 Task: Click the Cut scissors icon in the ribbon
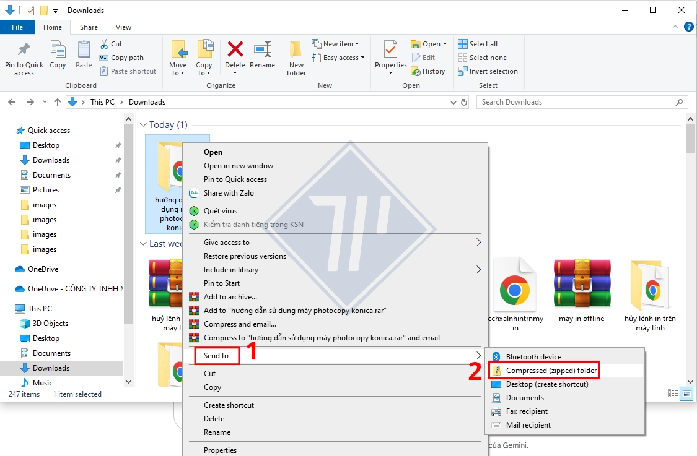105,44
